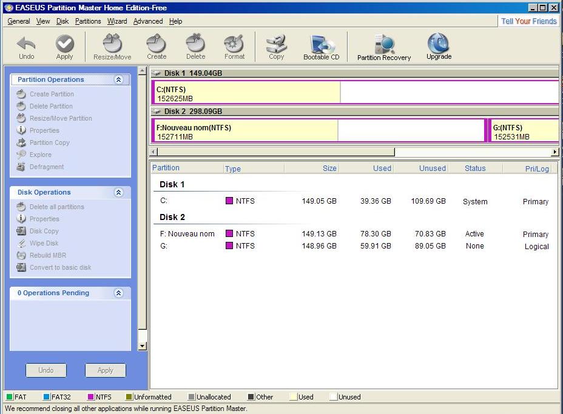Sort the list by Partition column
The width and height of the screenshot is (563, 414).
[187, 168]
